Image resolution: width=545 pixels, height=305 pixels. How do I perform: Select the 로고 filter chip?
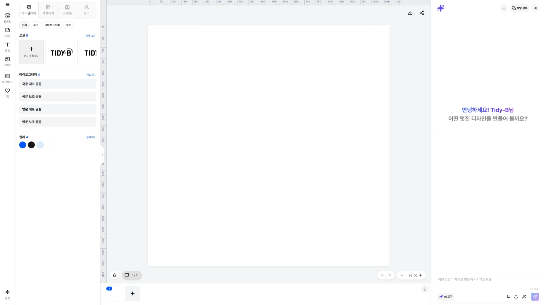click(x=36, y=25)
